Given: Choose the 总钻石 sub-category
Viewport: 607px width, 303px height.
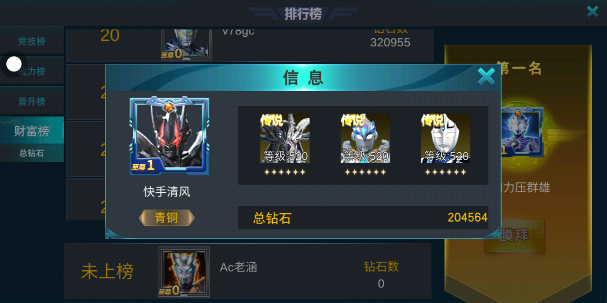Looking at the screenshot, I should coord(32,153).
